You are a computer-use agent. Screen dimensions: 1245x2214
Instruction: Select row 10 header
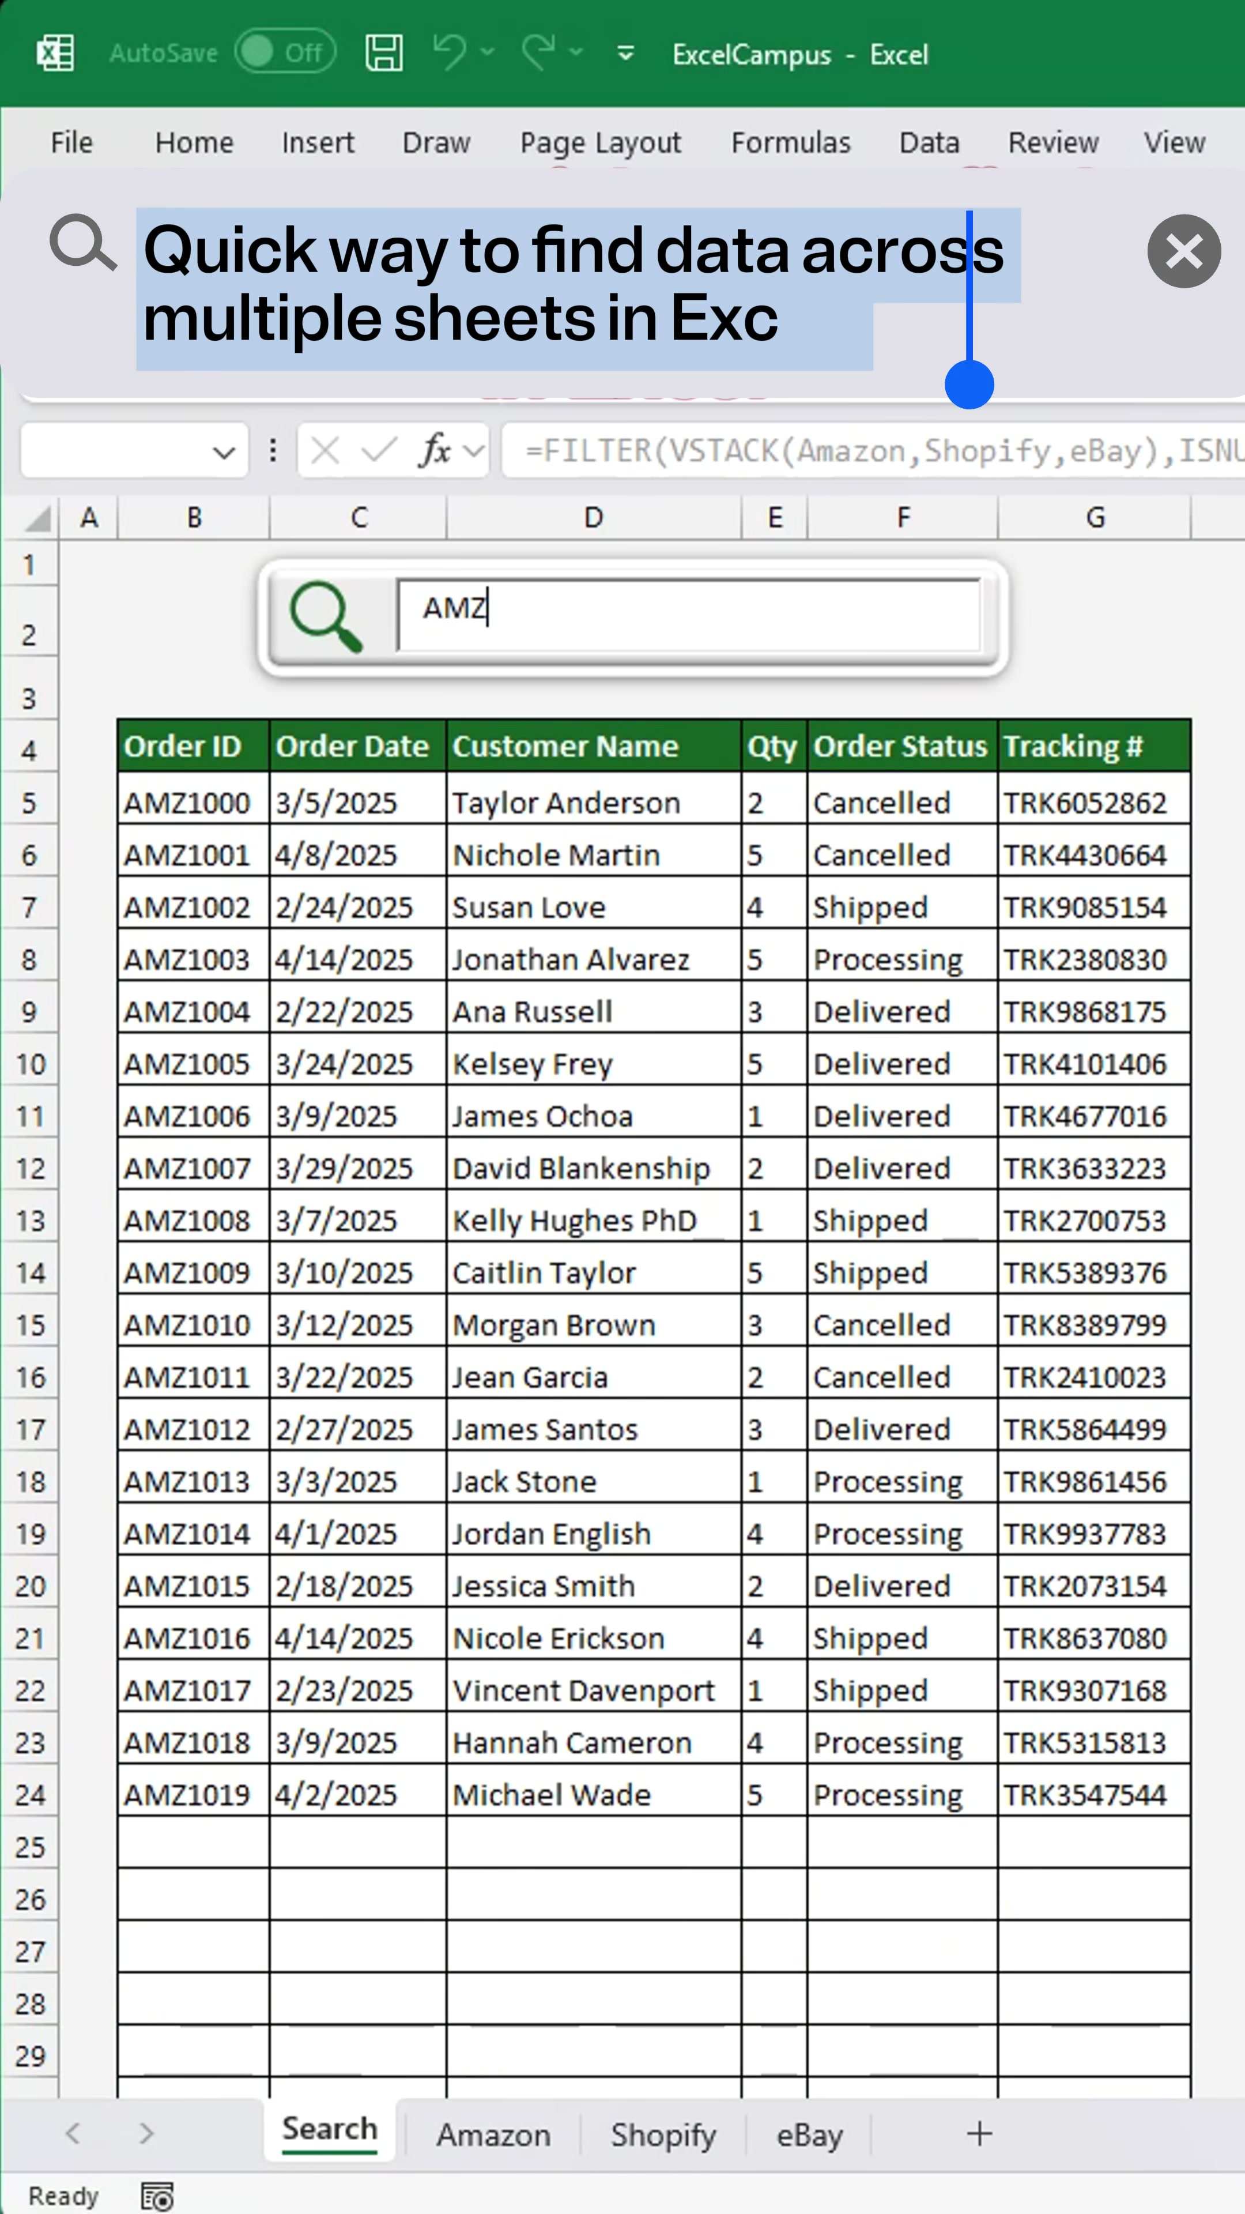point(30,1064)
